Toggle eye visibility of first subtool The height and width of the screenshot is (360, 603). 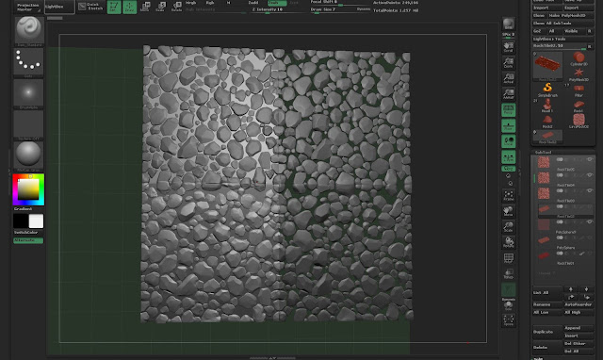[x=590, y=159]
